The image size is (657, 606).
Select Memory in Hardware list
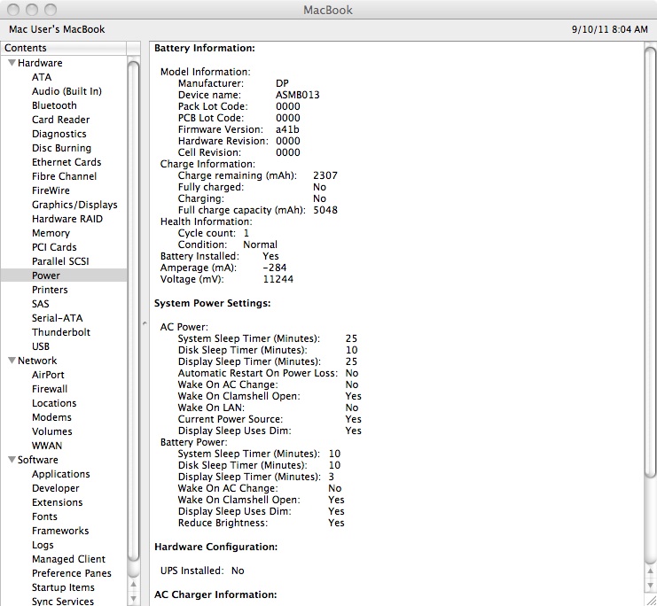point(51,233)
